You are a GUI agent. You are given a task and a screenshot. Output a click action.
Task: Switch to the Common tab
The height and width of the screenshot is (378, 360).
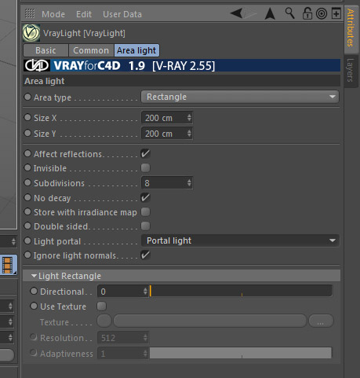coord(91,50)
